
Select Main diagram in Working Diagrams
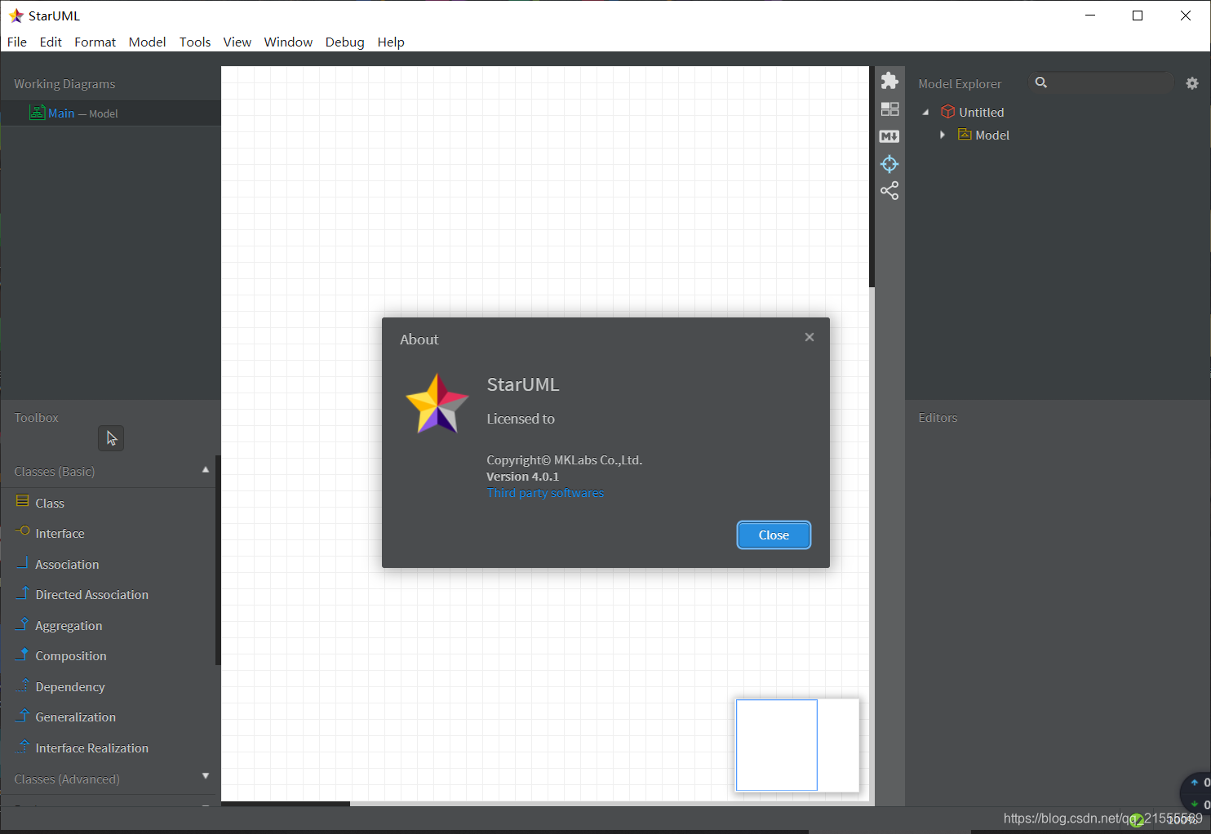(x=111, y=113)
